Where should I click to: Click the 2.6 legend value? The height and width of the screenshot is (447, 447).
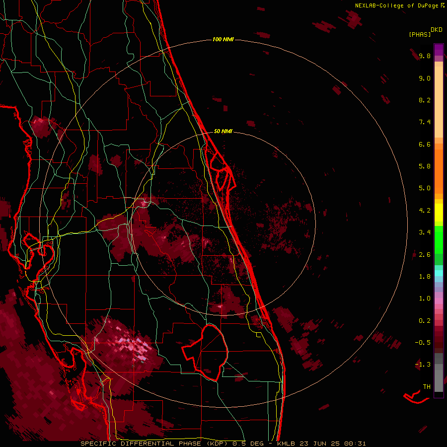(x=425, y=255)
